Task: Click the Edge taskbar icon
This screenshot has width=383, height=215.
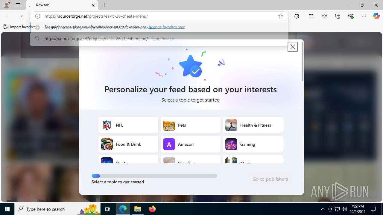Action: click(x=123, y=209)
